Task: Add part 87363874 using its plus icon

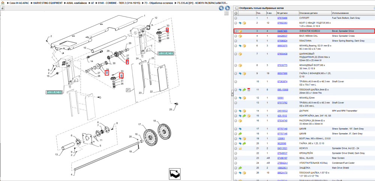Action: point(236,82)
